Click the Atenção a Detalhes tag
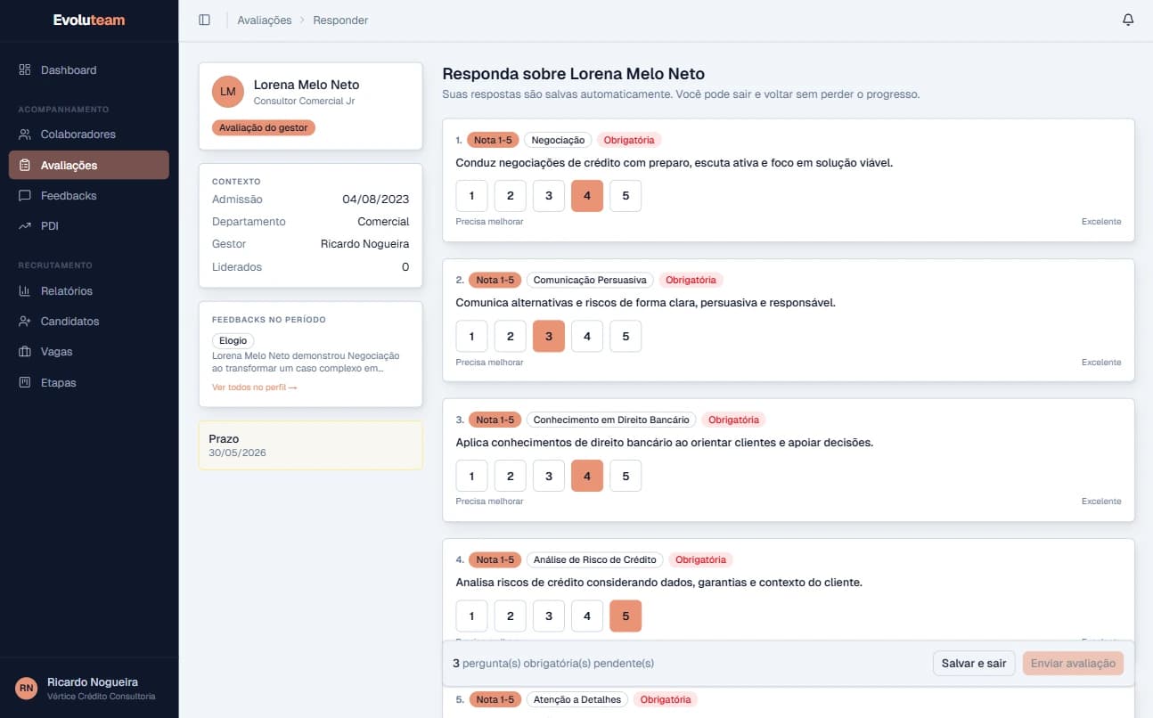Viewport: 1153px width, 718px height. pos(577,699)
